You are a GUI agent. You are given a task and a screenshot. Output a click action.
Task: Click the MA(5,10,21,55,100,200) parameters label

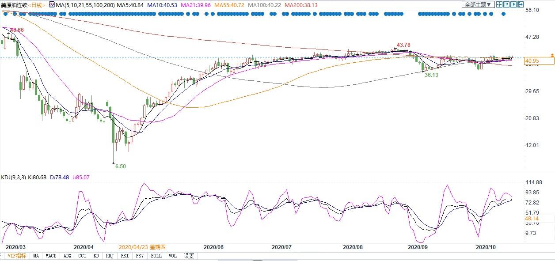pos(85,5)
